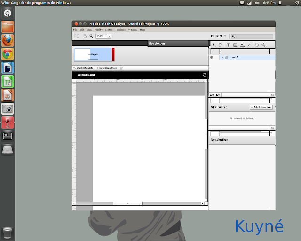This screenshot has height=241, width=301.
Task: Open the Help menu
Action: pos(143,30)
